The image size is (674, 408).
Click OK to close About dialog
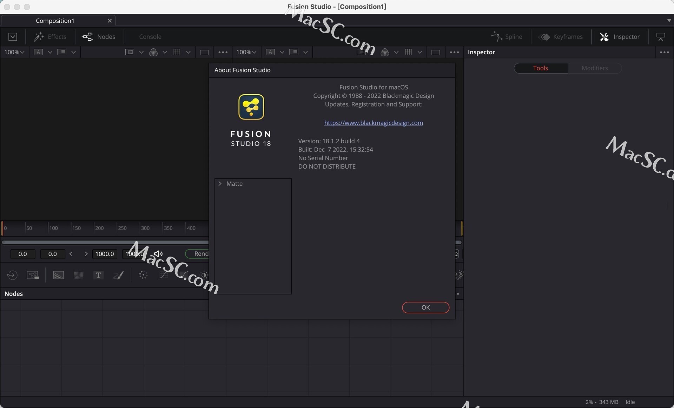(425, 307)
